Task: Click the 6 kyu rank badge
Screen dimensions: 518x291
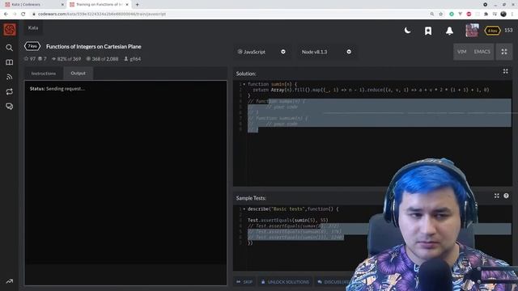Action: point(492,31)
